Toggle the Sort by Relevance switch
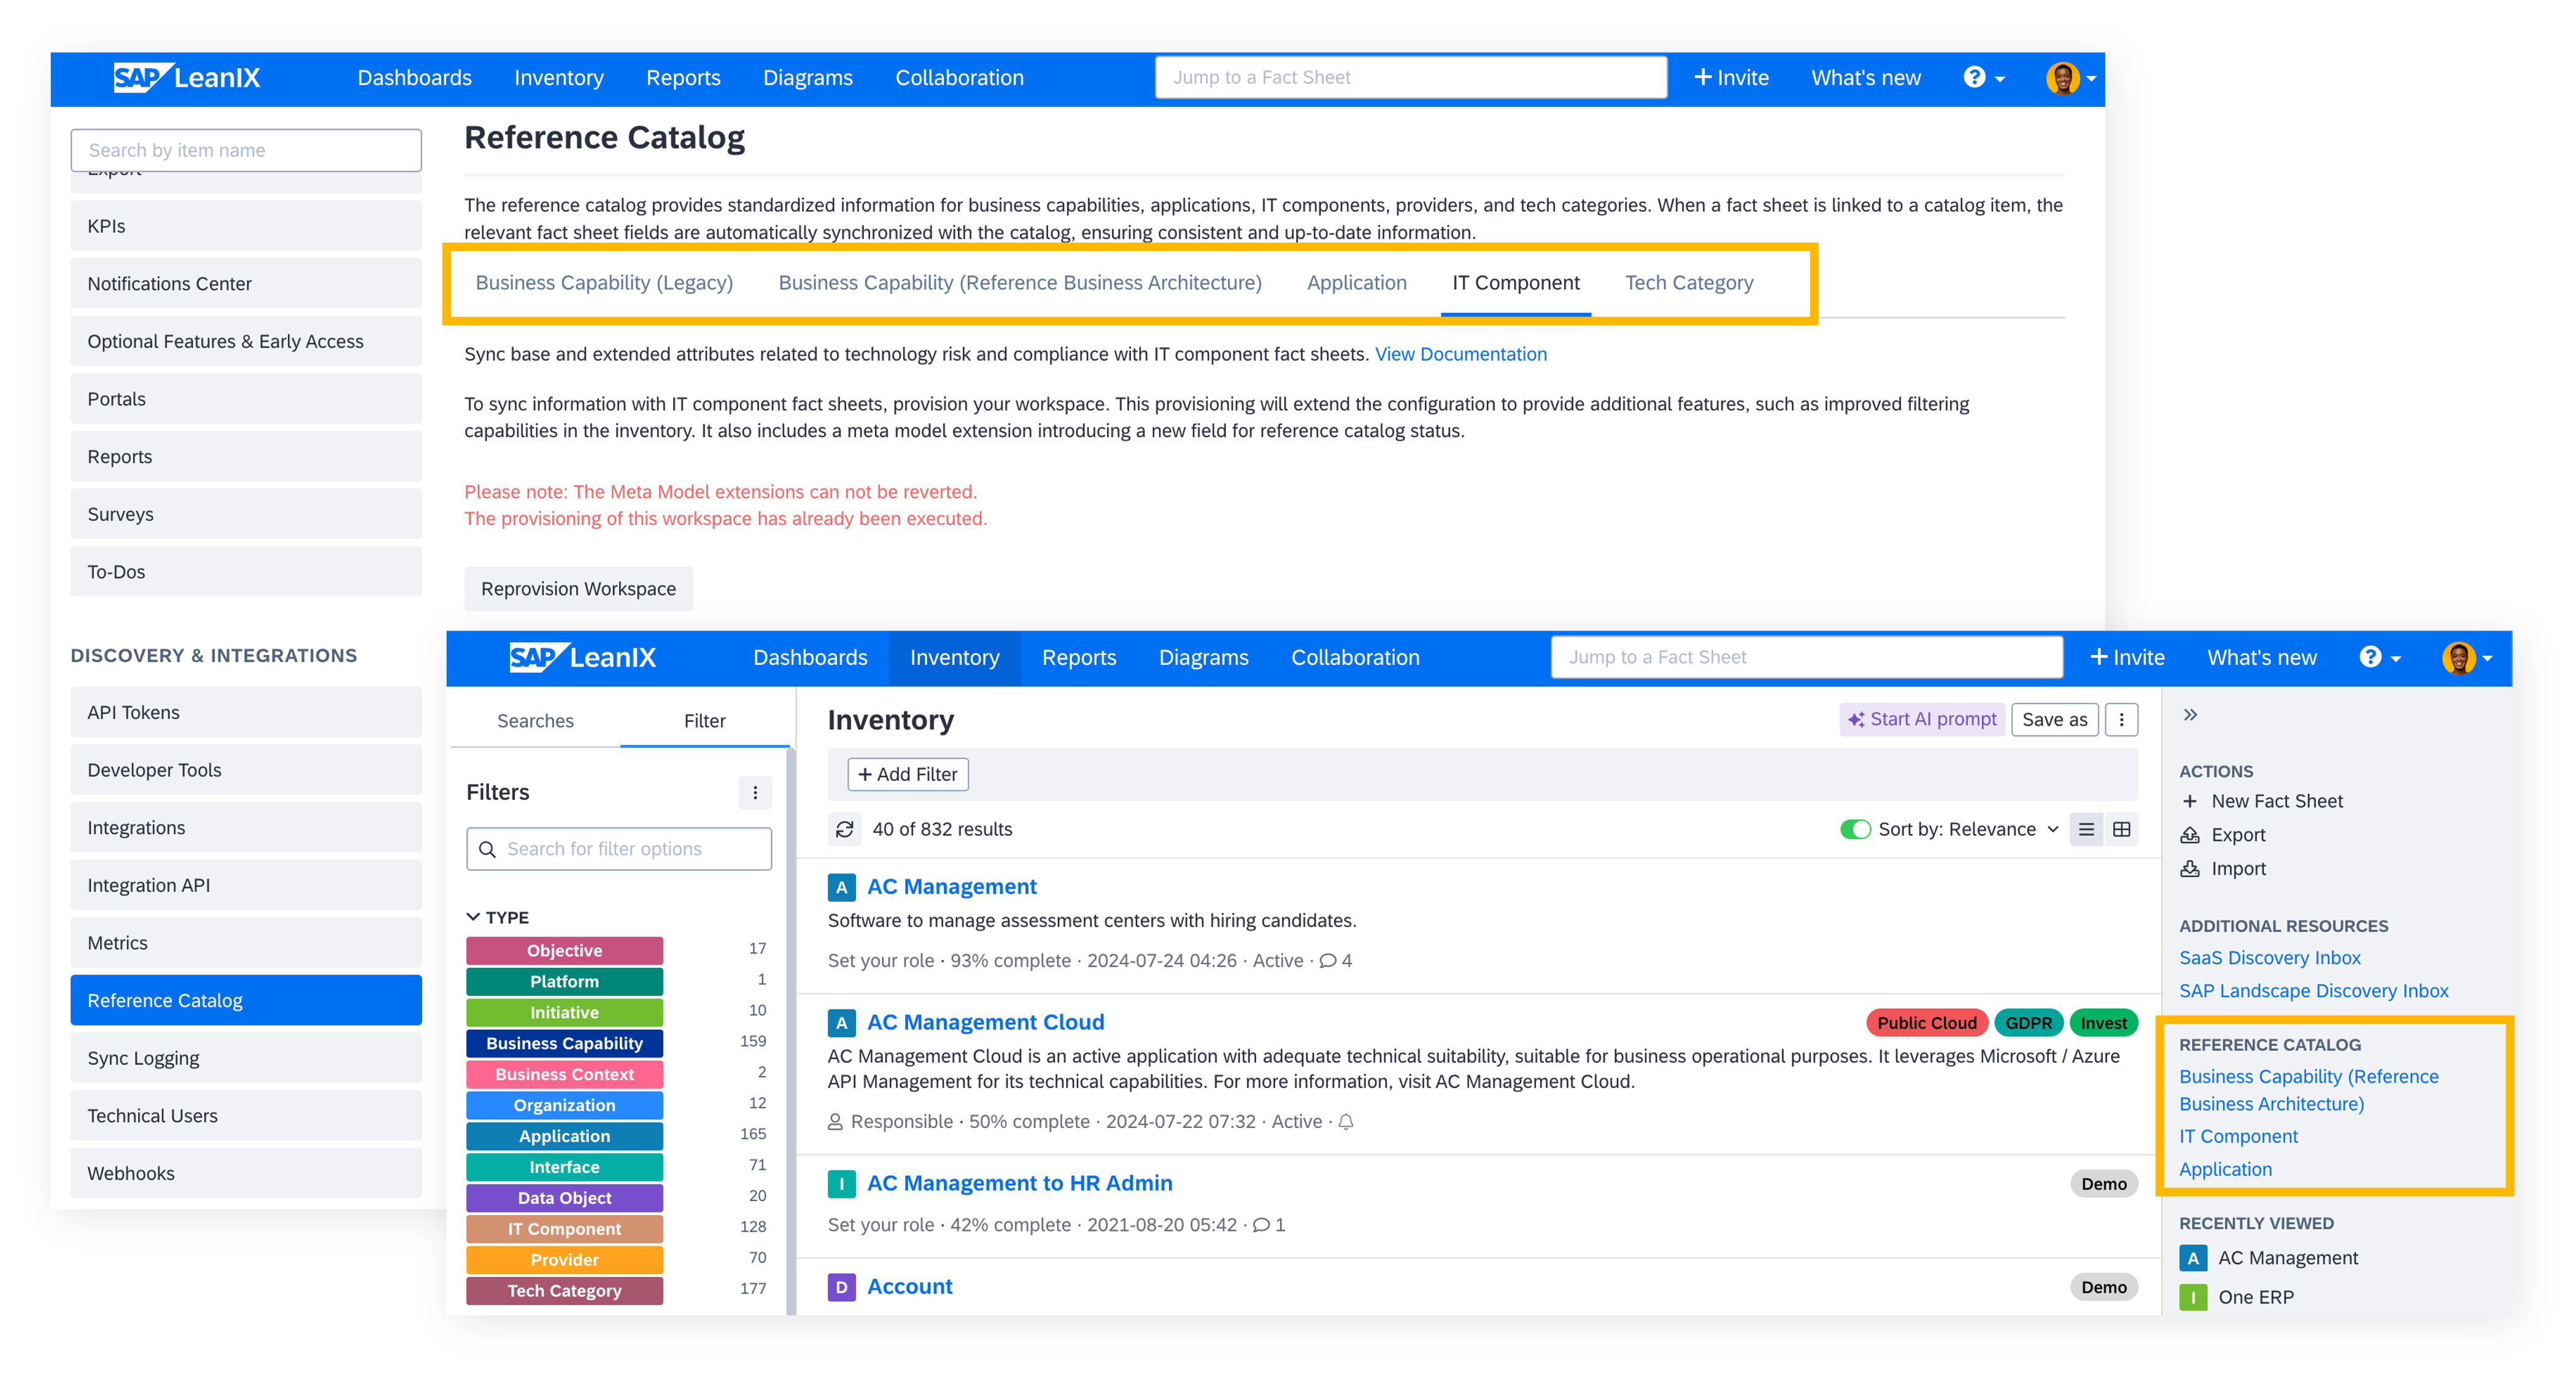 [x=1855, y=829]
